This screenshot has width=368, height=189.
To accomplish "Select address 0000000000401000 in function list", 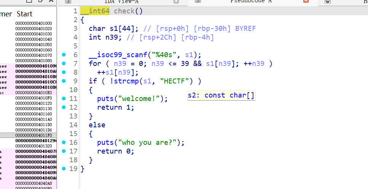I will (34, 23).
